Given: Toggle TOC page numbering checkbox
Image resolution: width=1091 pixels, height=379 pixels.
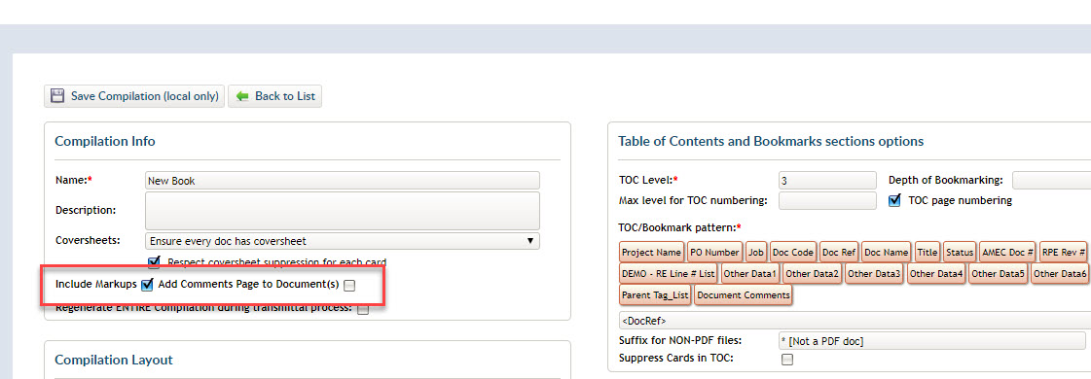Looking at the screenshot, I should (895, 200).
